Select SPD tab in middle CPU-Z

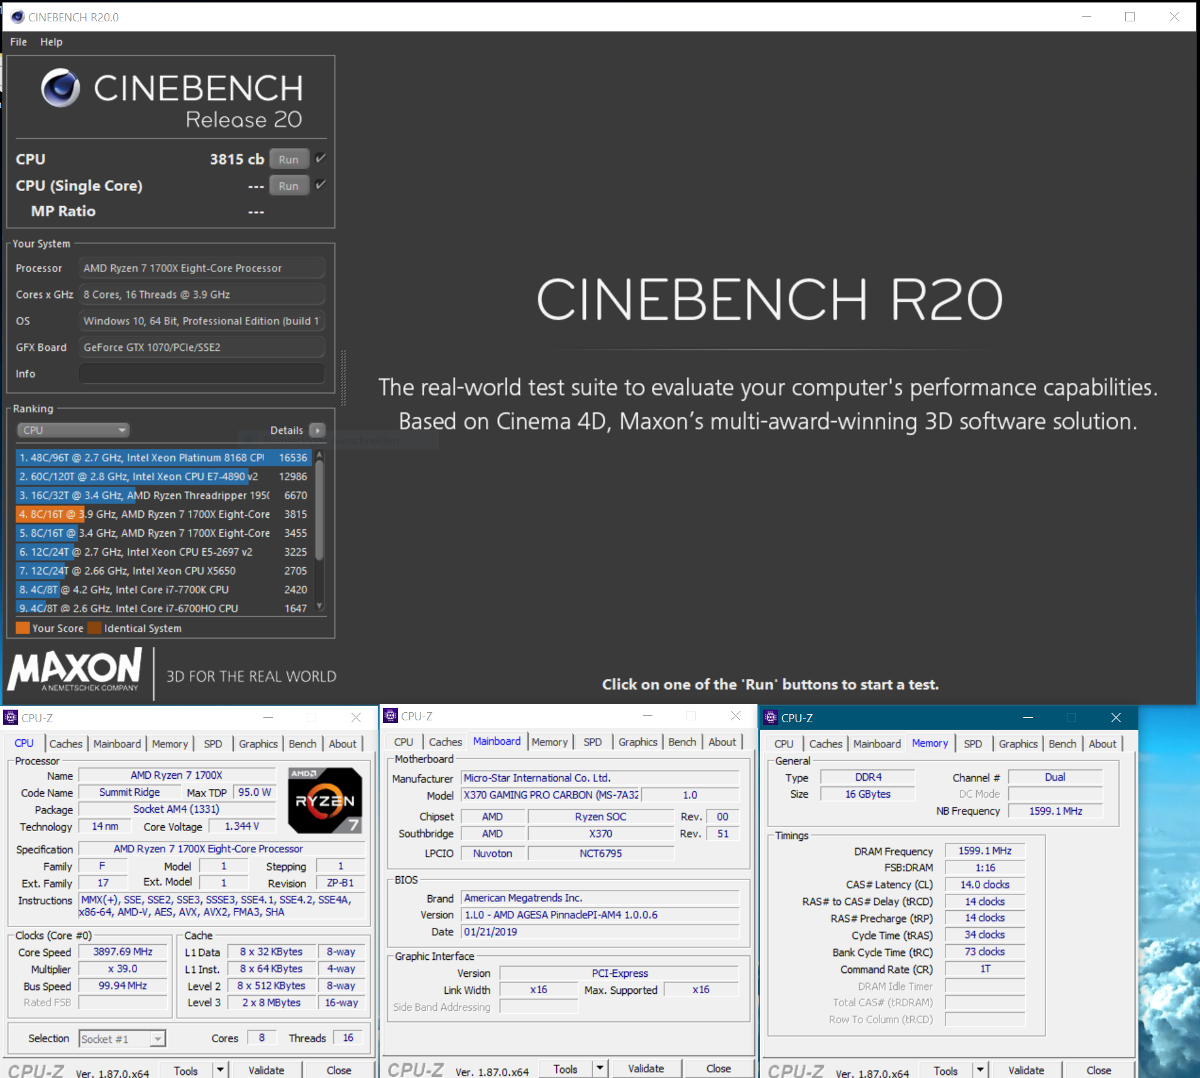click(592, 742)
